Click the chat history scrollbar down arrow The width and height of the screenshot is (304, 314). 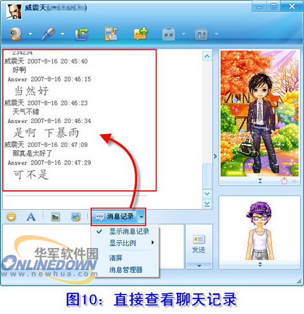[207, 194]
